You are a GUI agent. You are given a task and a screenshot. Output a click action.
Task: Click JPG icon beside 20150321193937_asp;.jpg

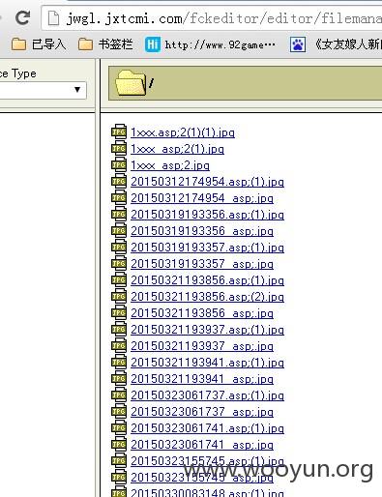point(119,345)
